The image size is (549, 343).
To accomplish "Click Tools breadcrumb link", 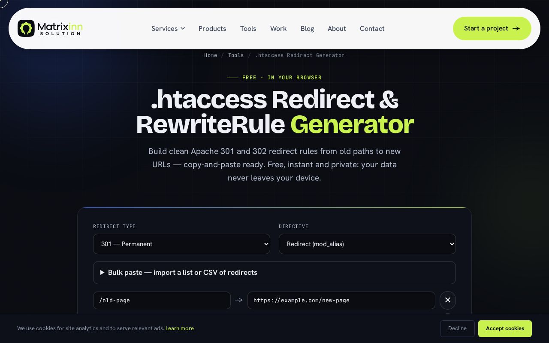I will [236, 55].
